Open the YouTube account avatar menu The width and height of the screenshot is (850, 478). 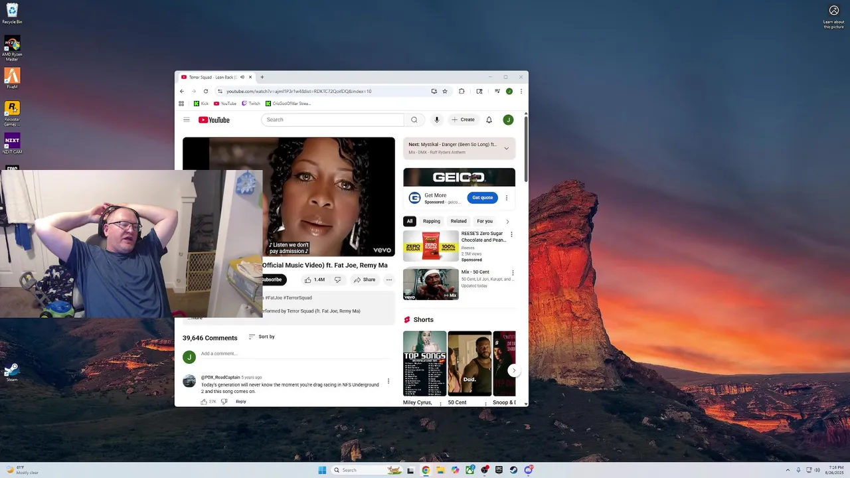[508, 120]
